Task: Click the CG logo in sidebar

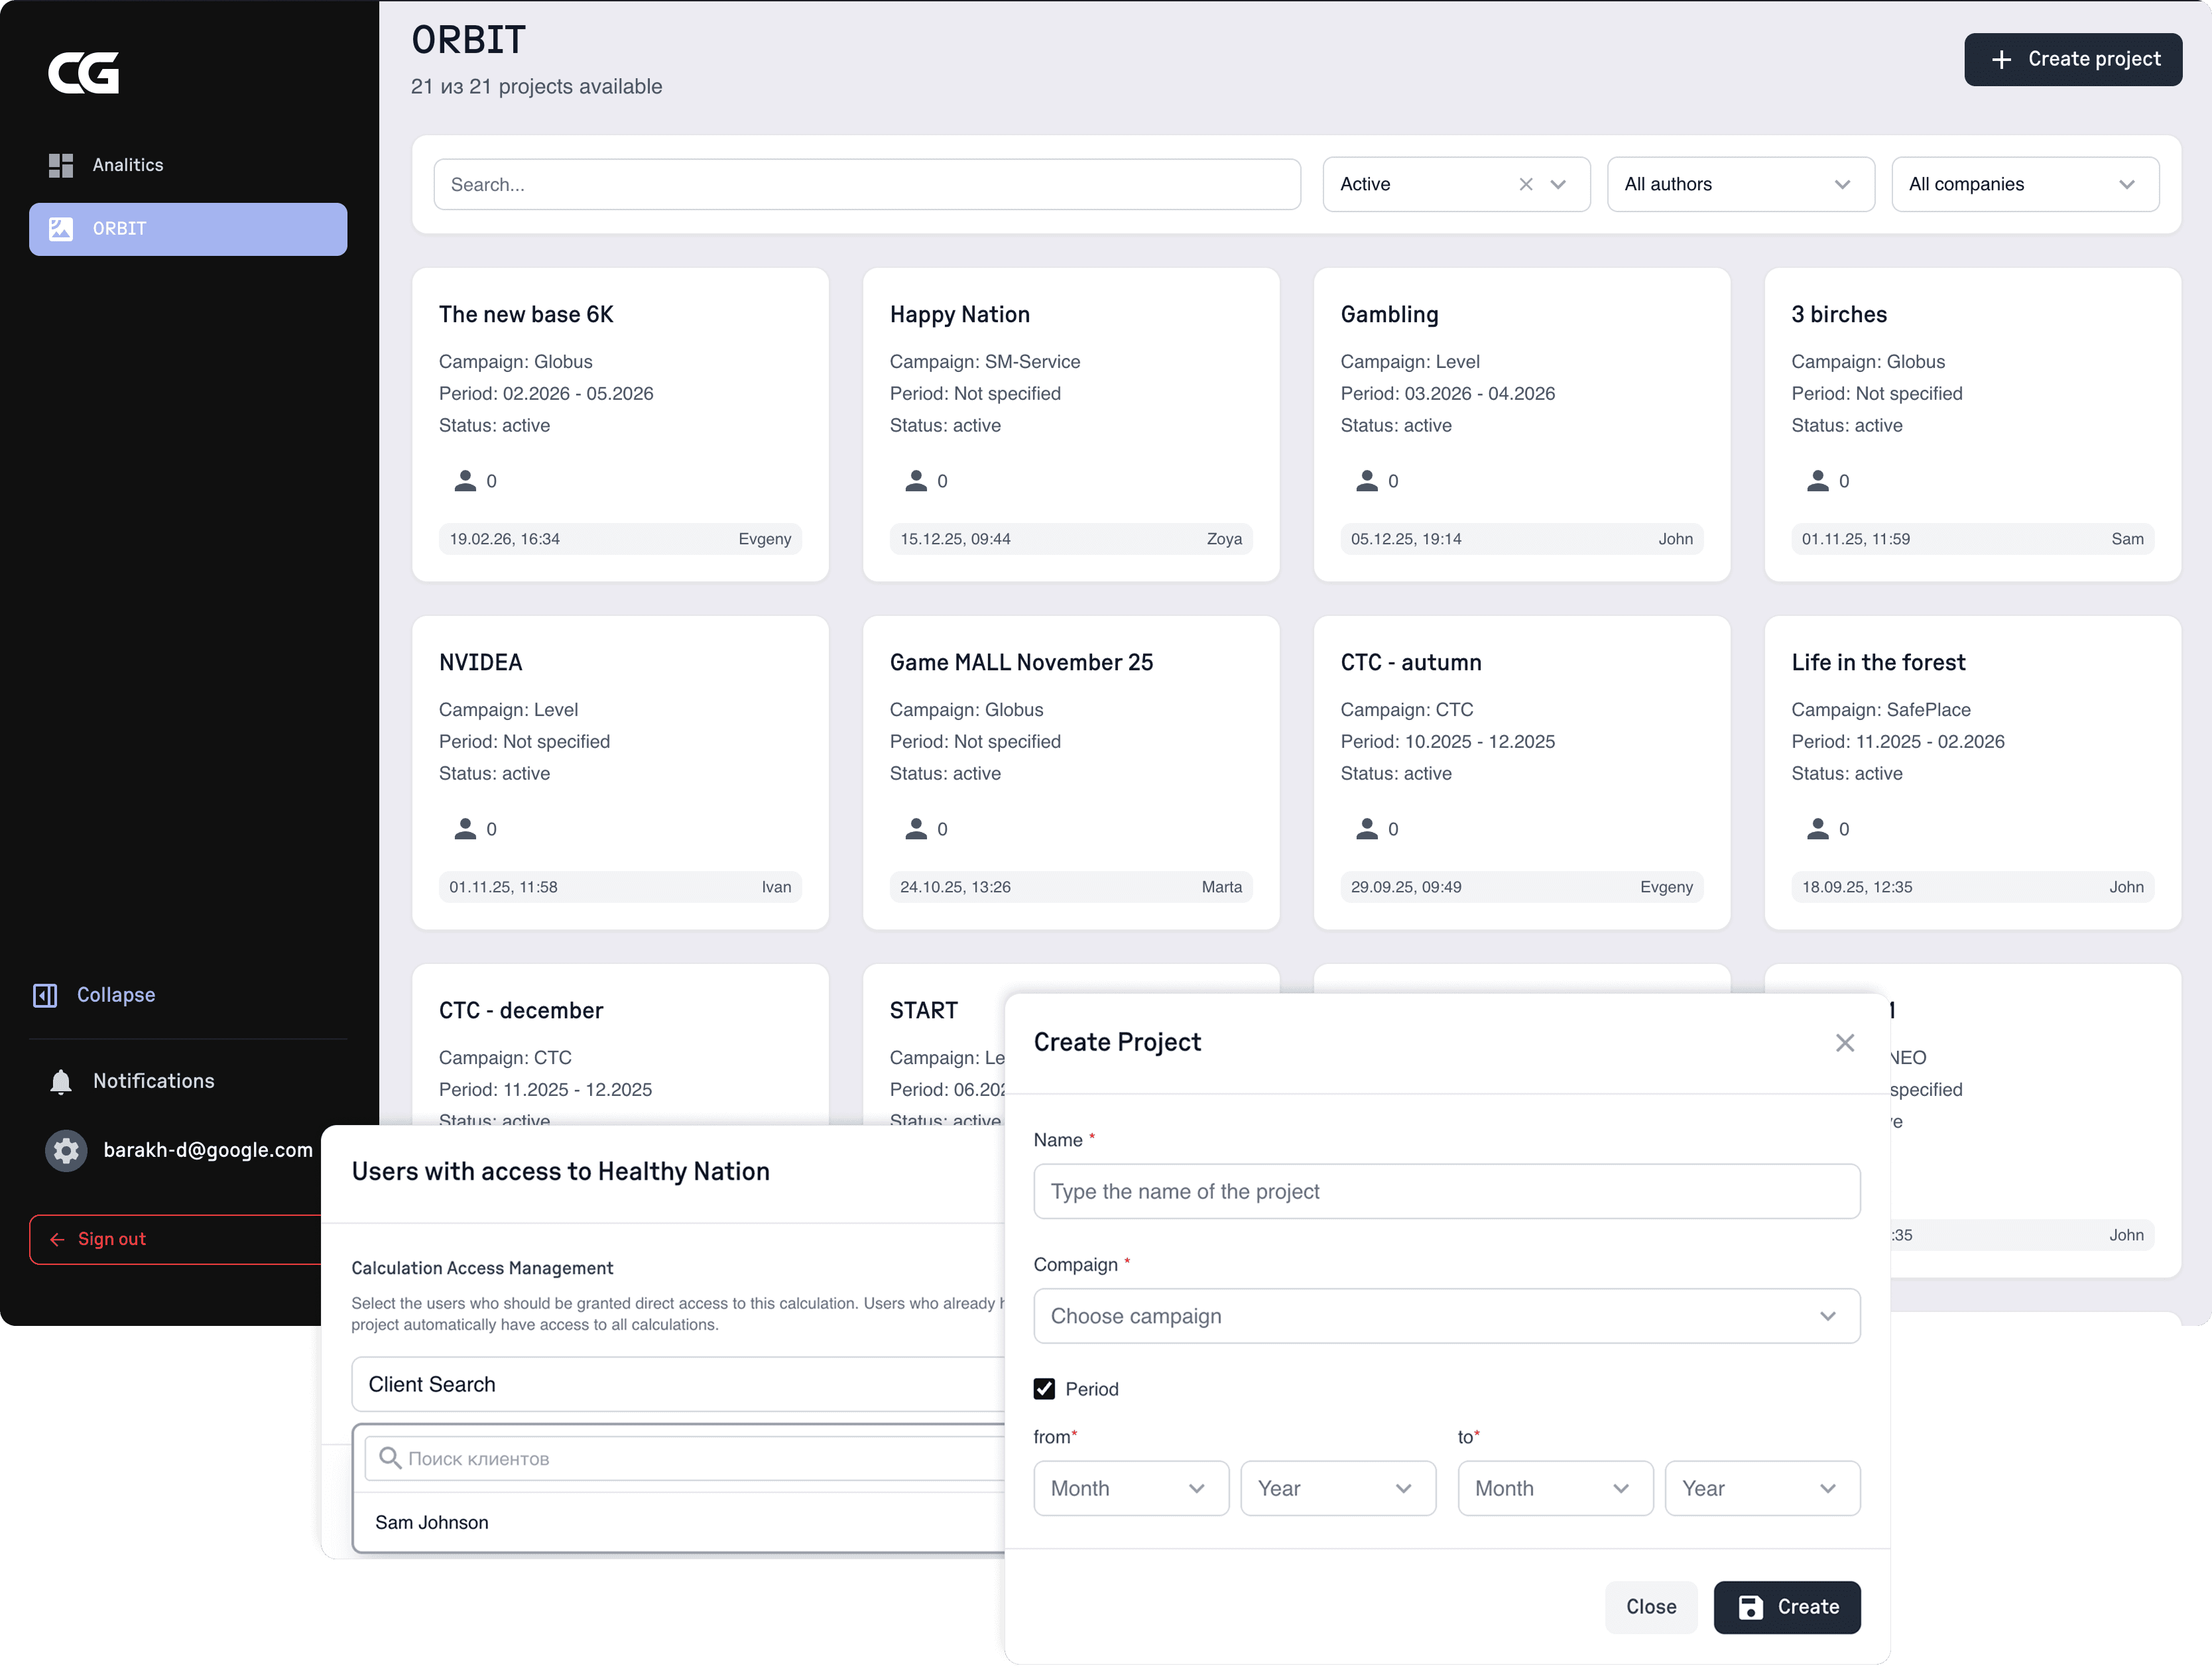Action: pyautogui.click(x=84, y=72)
